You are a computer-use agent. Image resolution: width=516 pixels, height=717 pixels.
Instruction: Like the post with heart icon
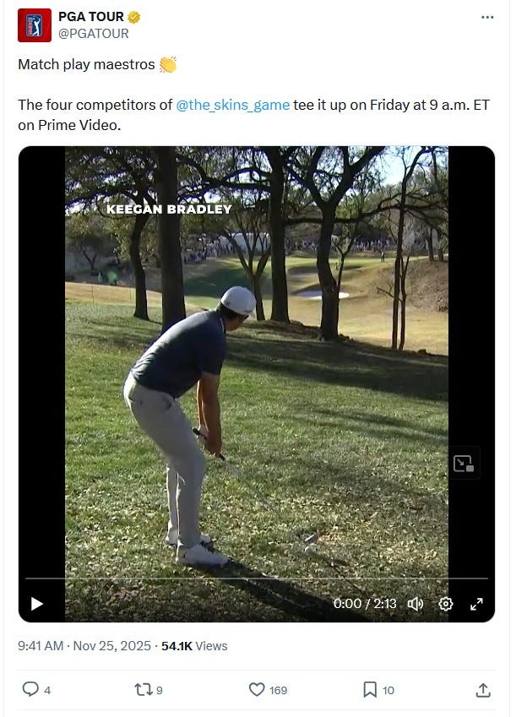(x=257, y=690)
